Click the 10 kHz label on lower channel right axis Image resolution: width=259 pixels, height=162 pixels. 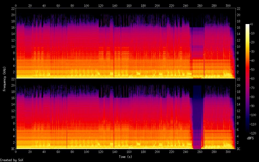[239, 117]
